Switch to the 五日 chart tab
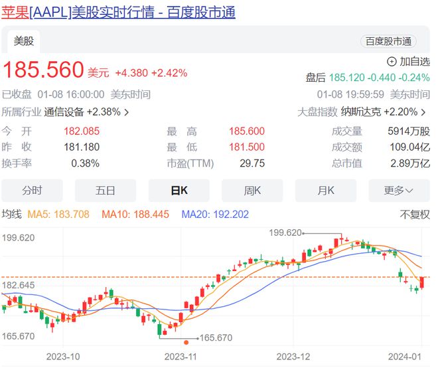The image size is (438, 368). [106, 191]
